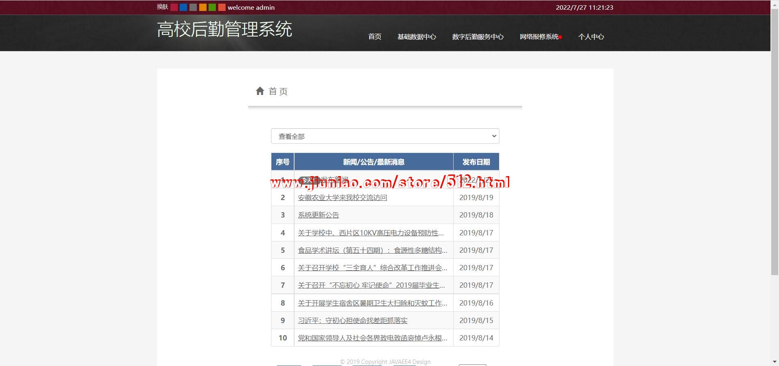The image size is (779, 366).
Task: Open the 网络报修系统 menu
Action: point(539,37)
